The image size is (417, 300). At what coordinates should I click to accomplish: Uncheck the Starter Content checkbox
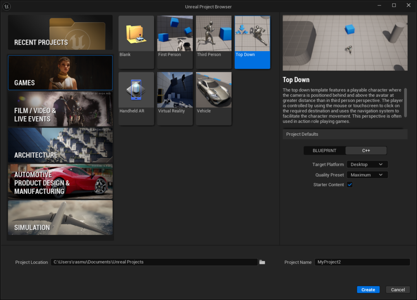[349, 185]
